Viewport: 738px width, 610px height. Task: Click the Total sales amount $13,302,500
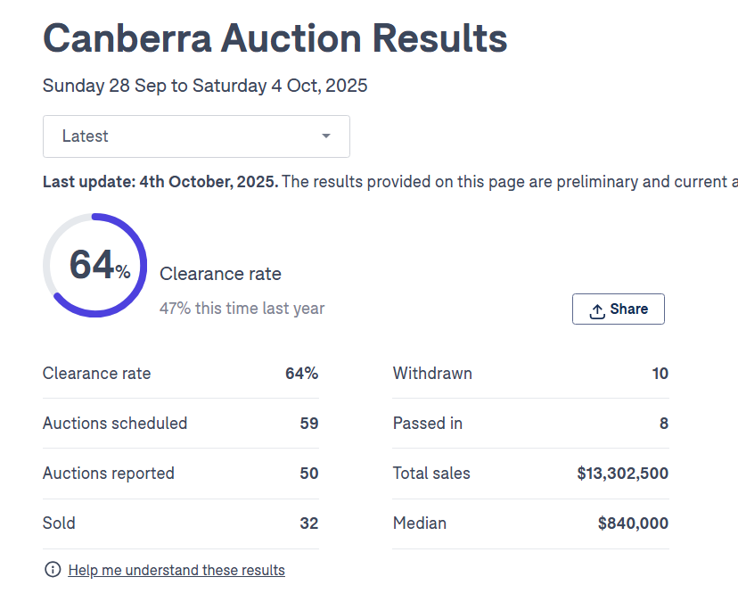(x=622, y=474)
